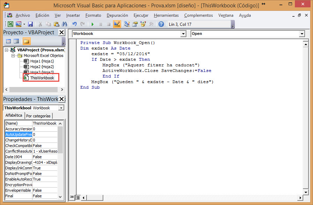
Task: Open Find with the binoculars icon
Action: (65, 24)
